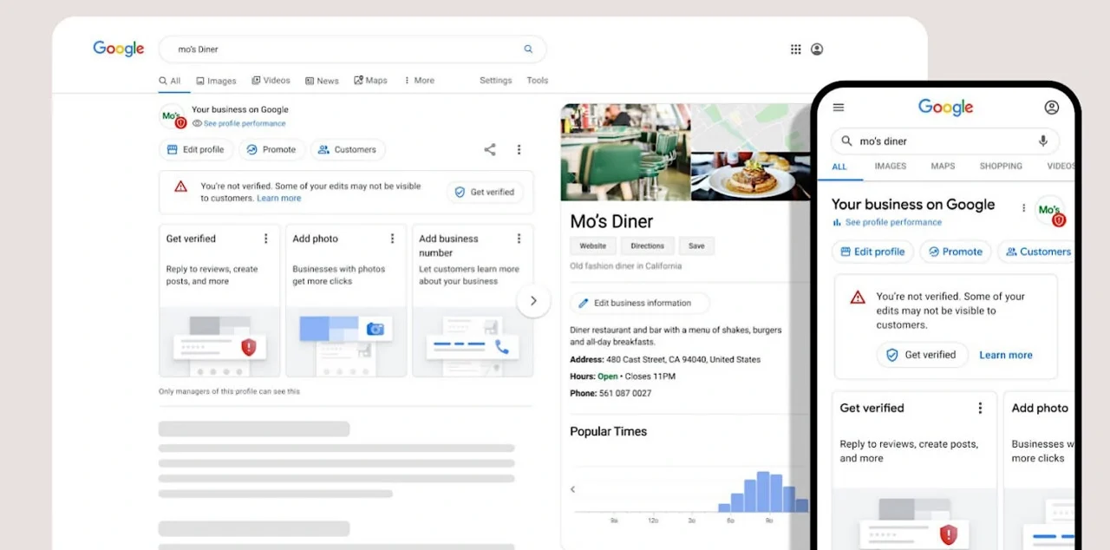Open three-dot menu beside Your business on phone
The width and height of the screenshot is (1110, 550).
[x=1023, y=208]
